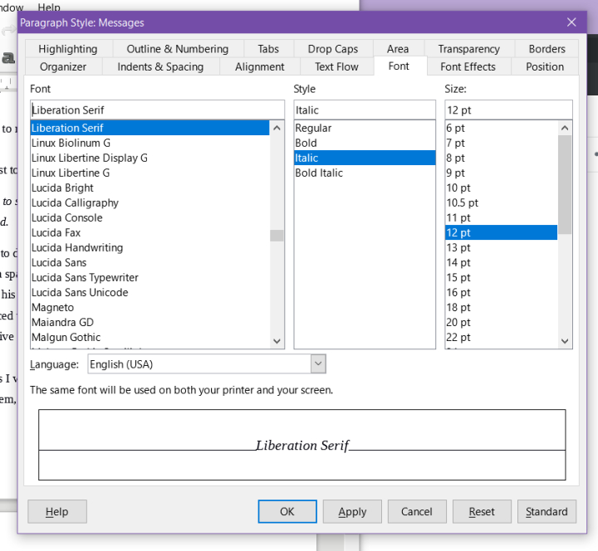Viewport: 598px width, 551px height.
Task: Click the Help button
Action: tap(57, 511)
